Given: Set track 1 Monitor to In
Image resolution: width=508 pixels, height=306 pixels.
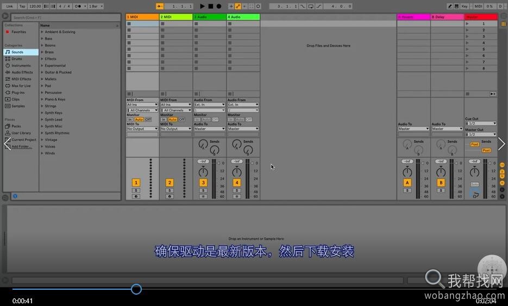Looking at the screenshot, I should click(130, 120).
